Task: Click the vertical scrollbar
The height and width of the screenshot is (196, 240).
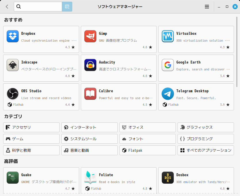Action: point(237,52)
